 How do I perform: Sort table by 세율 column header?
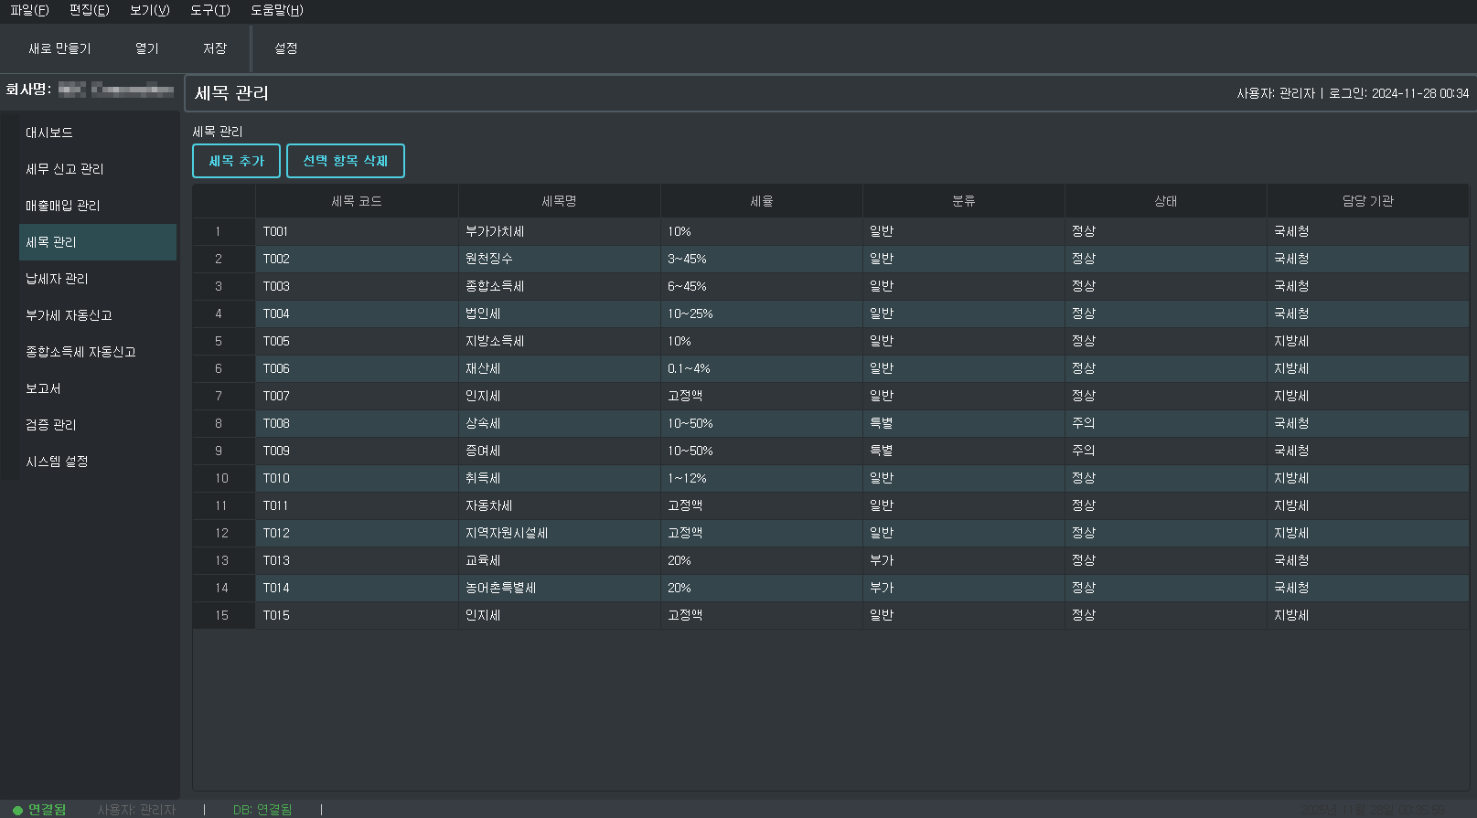point(761,201)
